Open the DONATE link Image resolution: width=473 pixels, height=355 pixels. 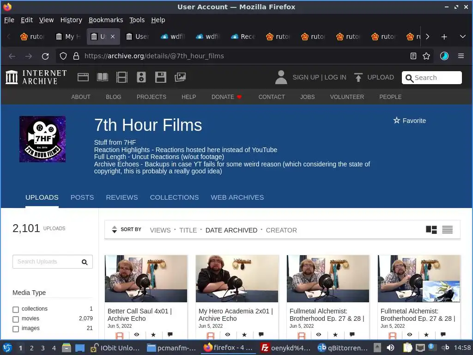click(226, 97)
